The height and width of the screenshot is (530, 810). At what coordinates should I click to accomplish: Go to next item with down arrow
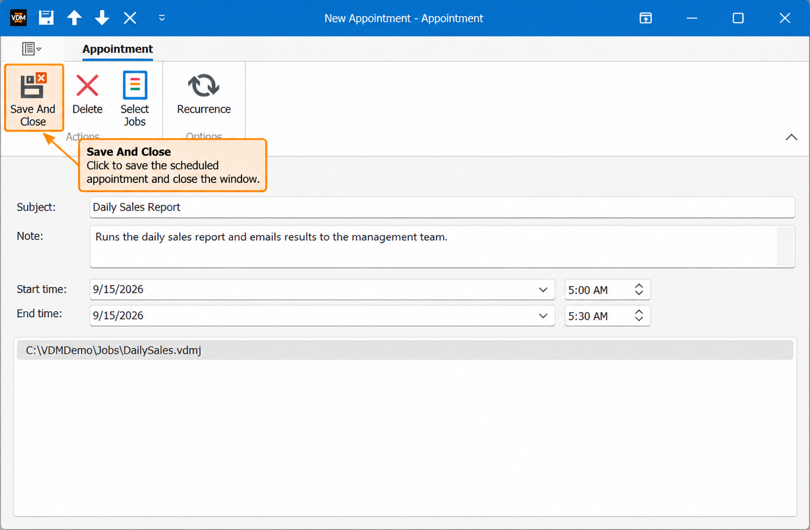[x=102, y=18]
